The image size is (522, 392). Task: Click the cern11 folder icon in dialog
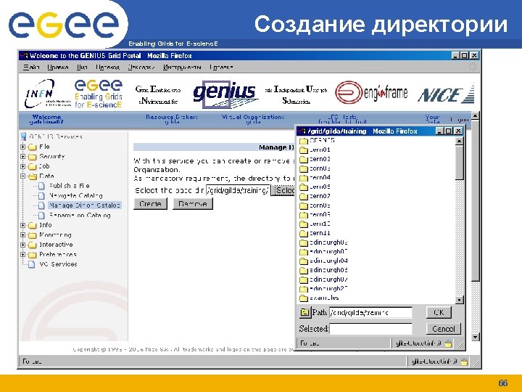coord(304,233)
